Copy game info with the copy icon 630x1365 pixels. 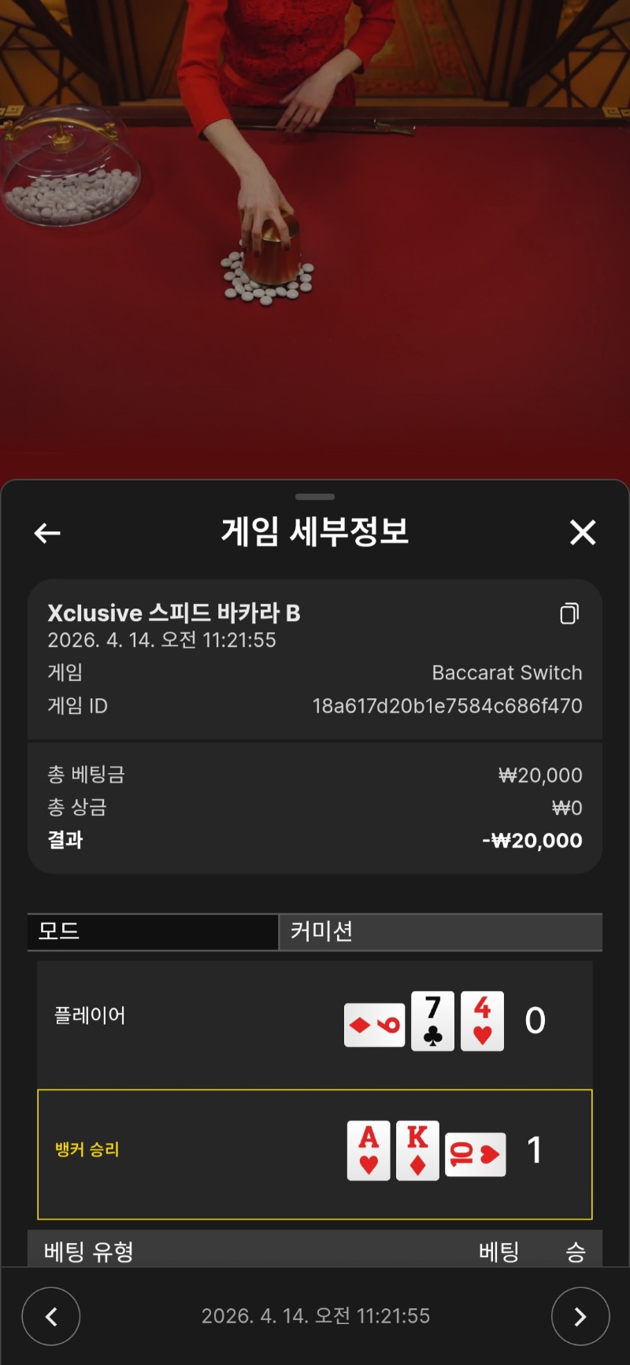(x=569, y=613)
